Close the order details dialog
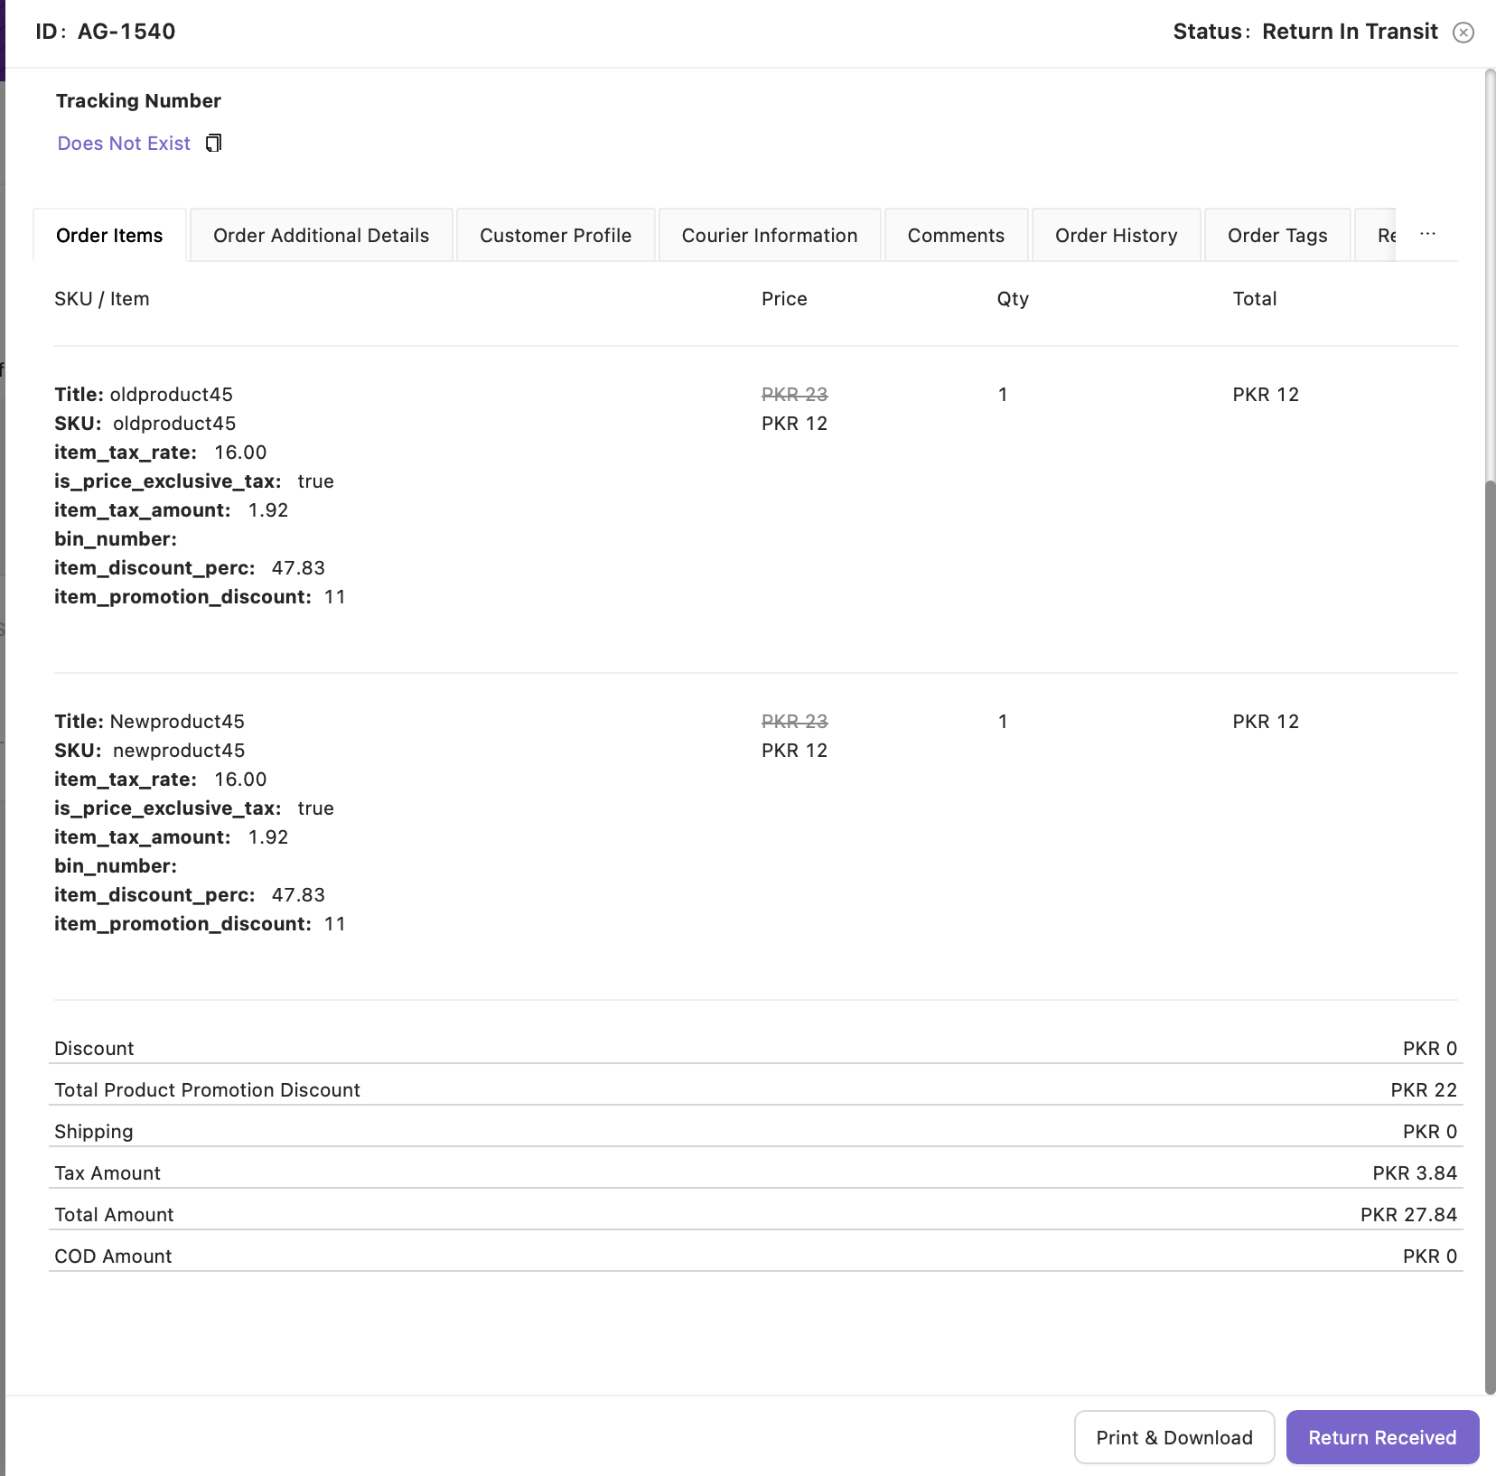Image resolution: width=1496 pixels, height=1476 pixels. [x=1463, y=33]
